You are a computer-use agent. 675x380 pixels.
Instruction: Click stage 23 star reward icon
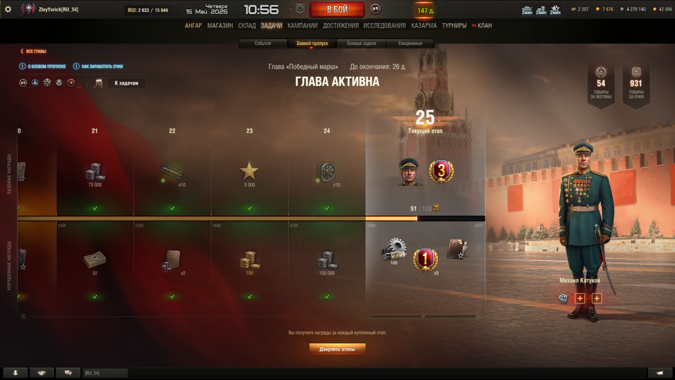(249, 171)
